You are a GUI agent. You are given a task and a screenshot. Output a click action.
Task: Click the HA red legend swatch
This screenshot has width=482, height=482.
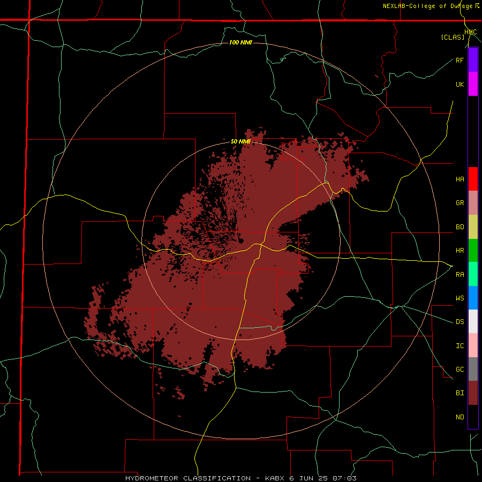(x=473, y=179)
